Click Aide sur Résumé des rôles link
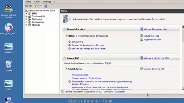Viewport: 184px width, 103px height. coord(156,29)
